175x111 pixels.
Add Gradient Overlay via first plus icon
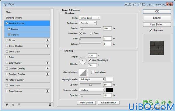(x=48, y=68)
